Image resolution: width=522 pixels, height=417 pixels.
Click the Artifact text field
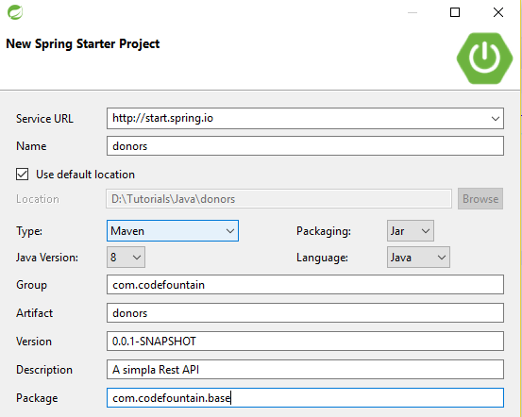click(x=305, y=313)
